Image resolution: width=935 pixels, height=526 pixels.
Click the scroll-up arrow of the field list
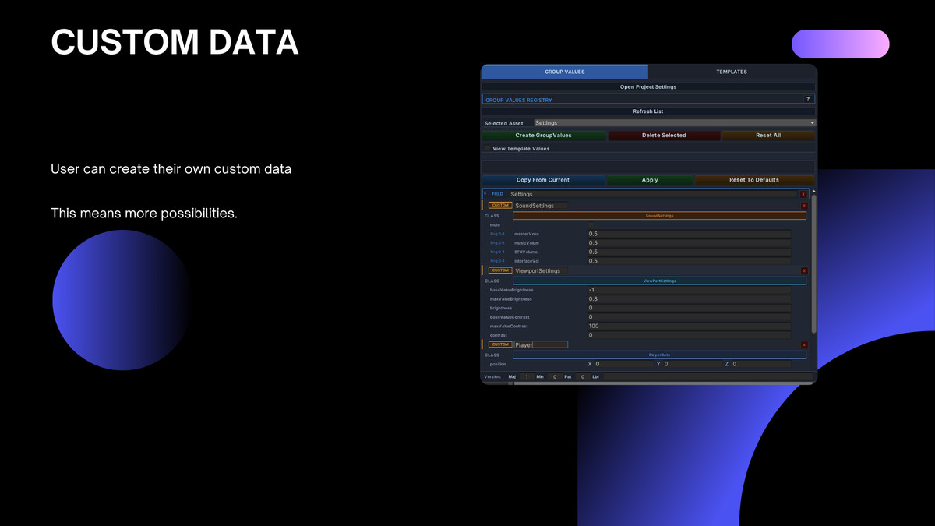pyautogui.click(x=813, y=191)
